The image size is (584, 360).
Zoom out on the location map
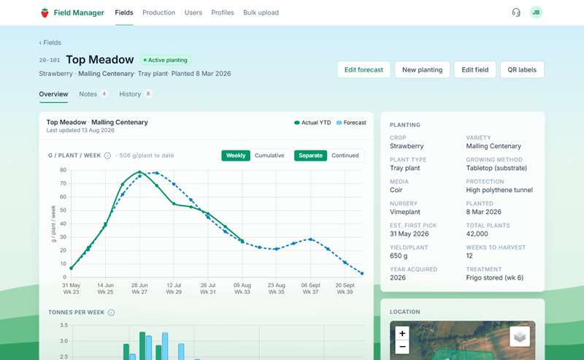[402, 347]
